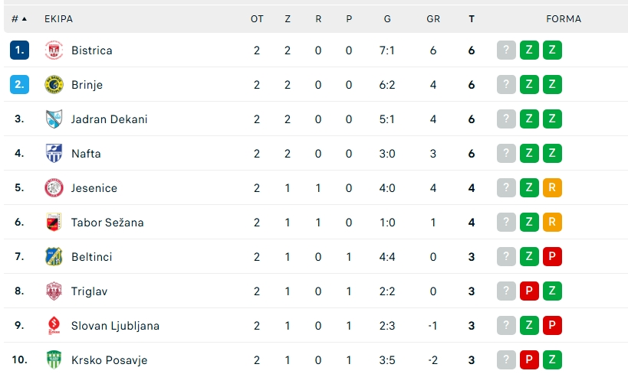Click the Beltinci club badge
628x374 pixels.
point(54,257)
